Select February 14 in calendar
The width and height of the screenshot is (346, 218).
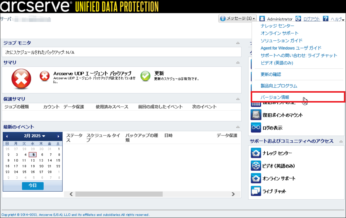50,160
